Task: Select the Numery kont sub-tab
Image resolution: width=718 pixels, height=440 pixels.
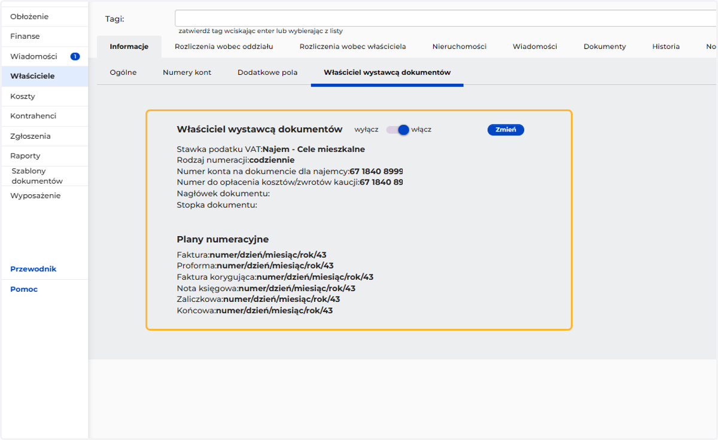Action: 187,72
